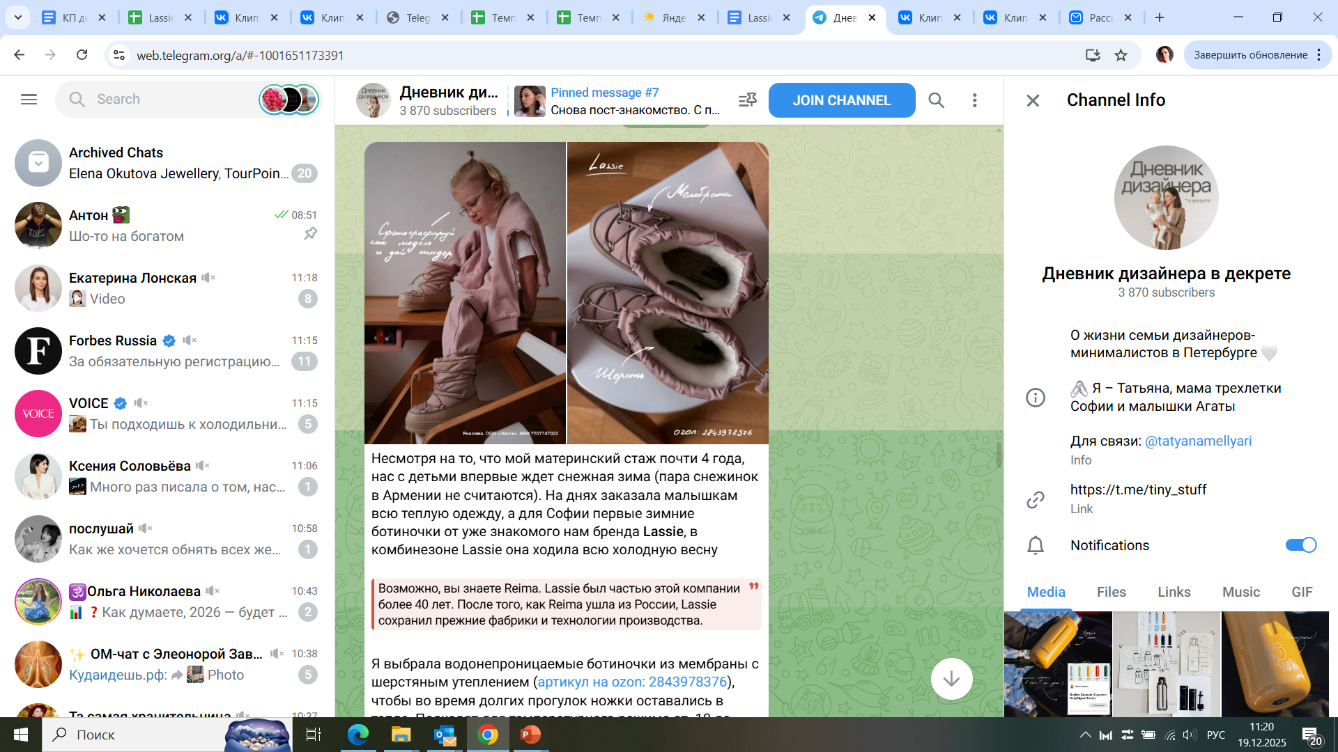
Task: Open the Telegram hamburger menu
Action: coord(29,100)
